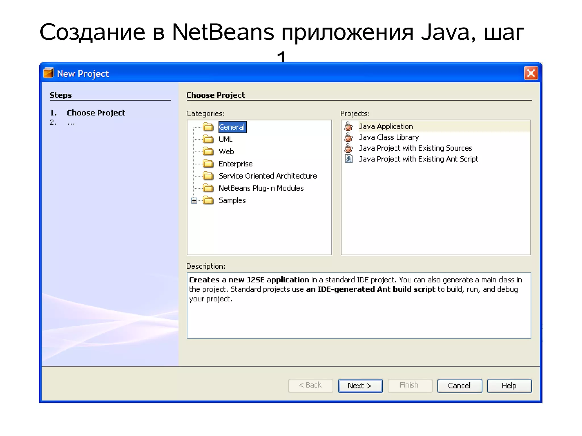Click the General folder icon
582x436 pixels.
208,127
